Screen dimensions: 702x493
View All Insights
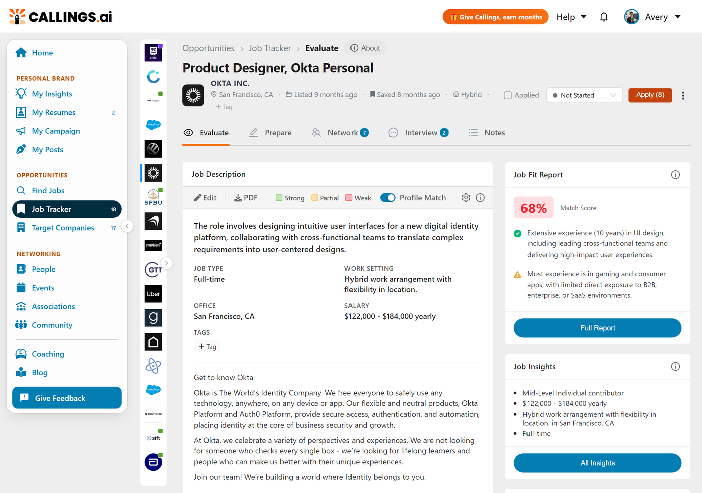[x=597, y=463]
